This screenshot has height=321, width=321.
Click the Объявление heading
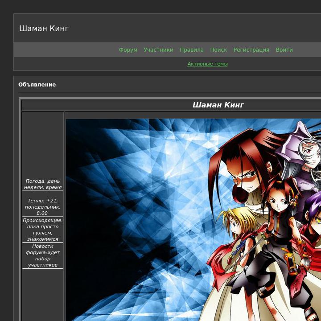click(37, 85)
